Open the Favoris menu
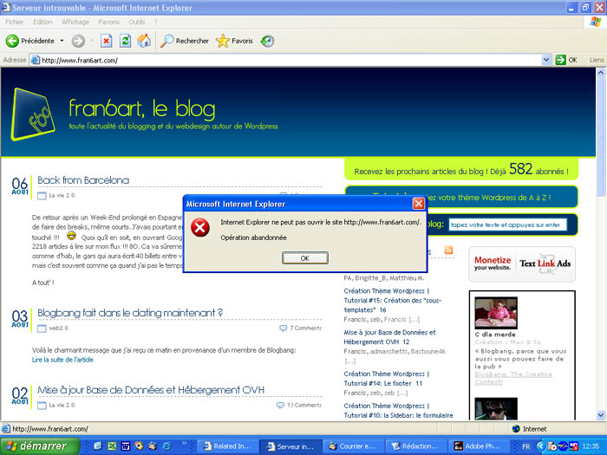 coord(108,22)
